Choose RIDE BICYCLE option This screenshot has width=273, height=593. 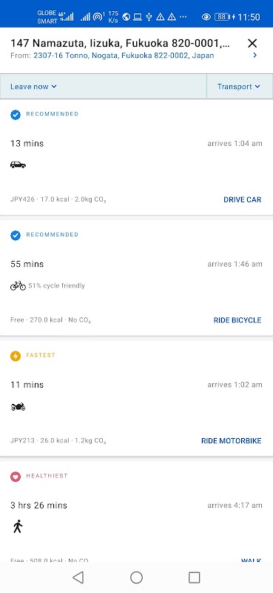point(237,320)
